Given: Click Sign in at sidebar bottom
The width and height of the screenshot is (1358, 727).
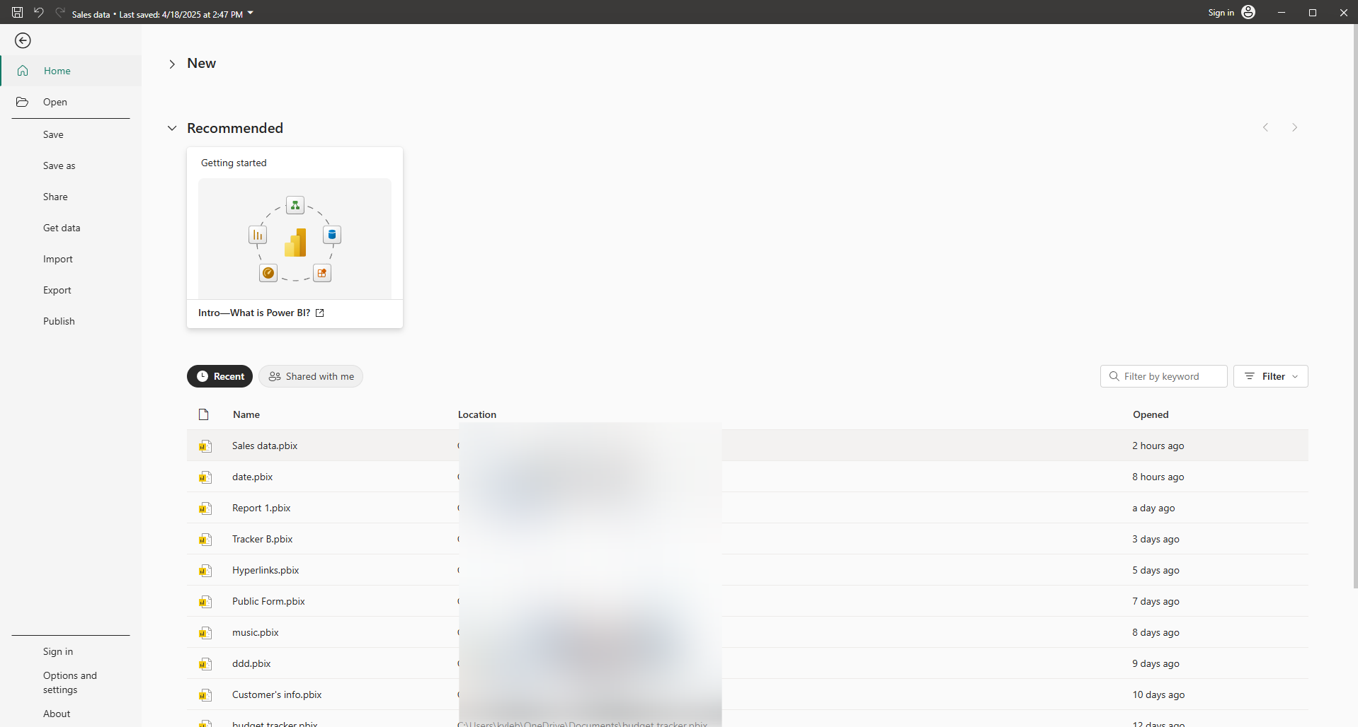Looking at the screenshot, I should (58, 651).
